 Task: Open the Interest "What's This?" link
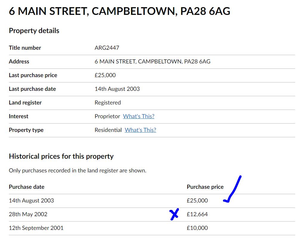(x=139, y=116)
